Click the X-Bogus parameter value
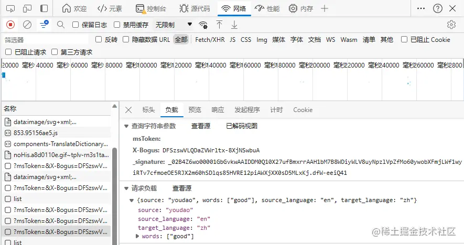 tap(211, 150)
